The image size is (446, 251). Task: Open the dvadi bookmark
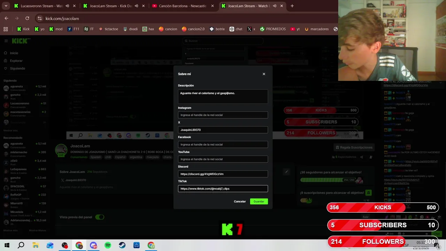(x=130, y=29)
